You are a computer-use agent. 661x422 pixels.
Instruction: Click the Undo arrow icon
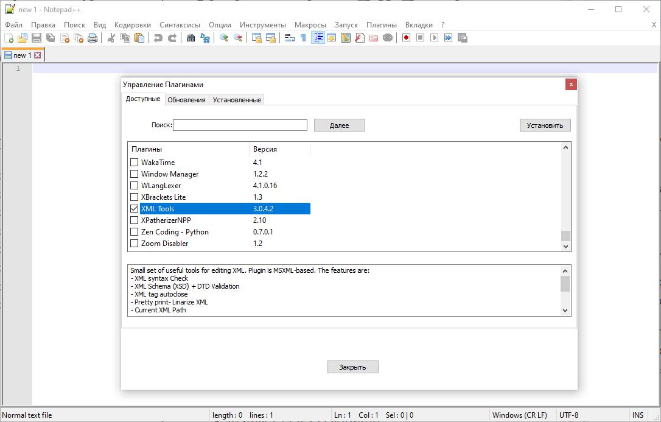158,38
